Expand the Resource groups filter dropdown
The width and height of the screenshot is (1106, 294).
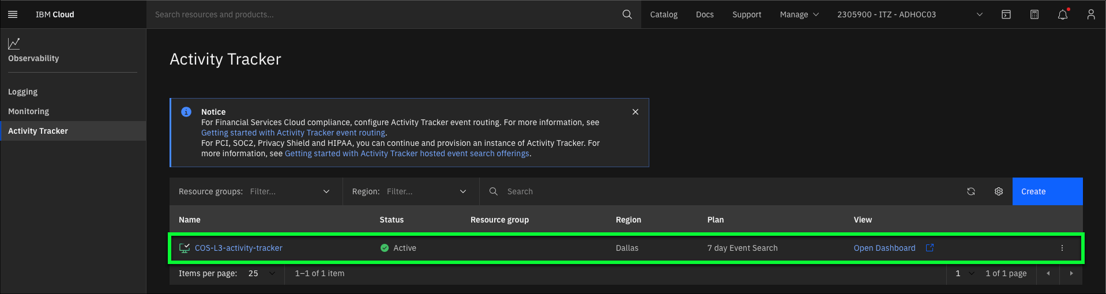coord(256,191)
